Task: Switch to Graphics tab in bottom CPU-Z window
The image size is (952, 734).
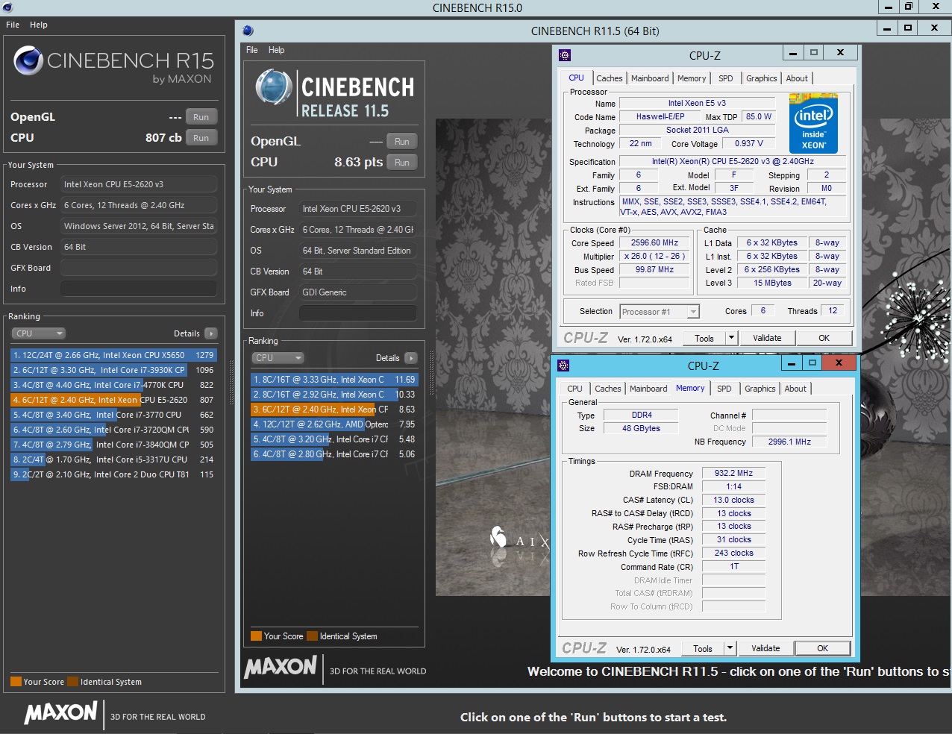Action: point(760,389)
